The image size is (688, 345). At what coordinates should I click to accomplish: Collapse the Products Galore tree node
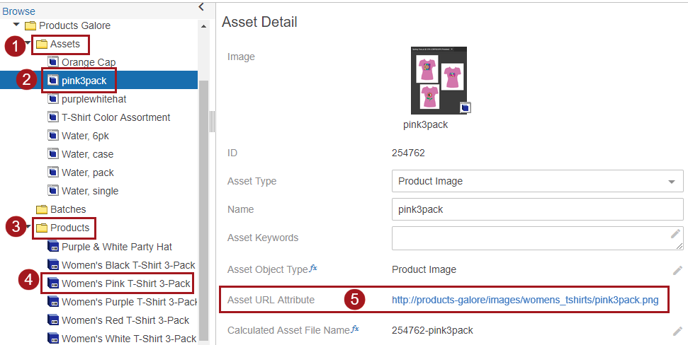pos(16,25)
